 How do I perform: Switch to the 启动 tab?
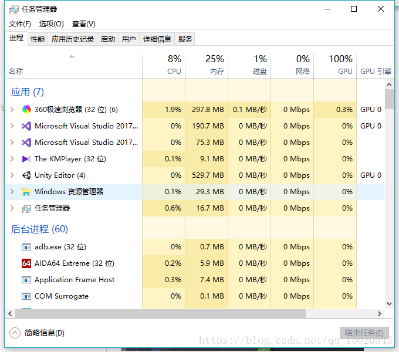pos(108,39)
